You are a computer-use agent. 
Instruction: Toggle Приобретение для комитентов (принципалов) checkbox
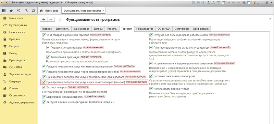(x=44, y=77)
